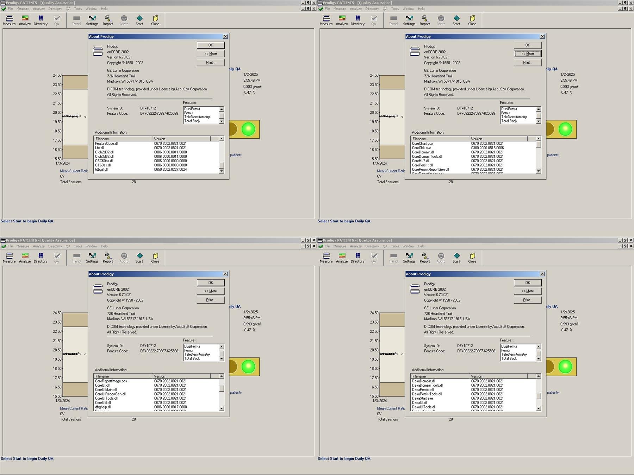Click the Report icon in the top-left window

(x=108, y=20)
